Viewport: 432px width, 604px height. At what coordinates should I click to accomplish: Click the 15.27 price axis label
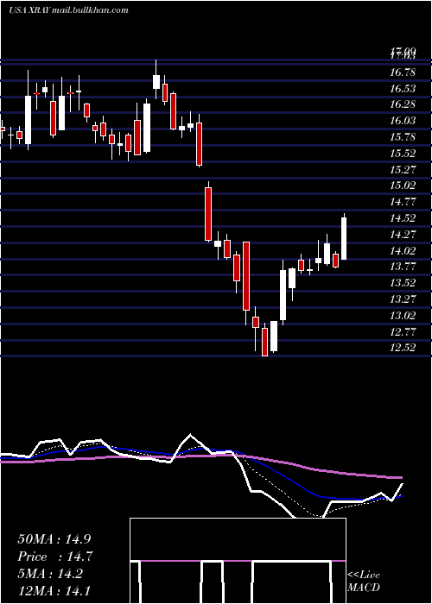point(403,169)
